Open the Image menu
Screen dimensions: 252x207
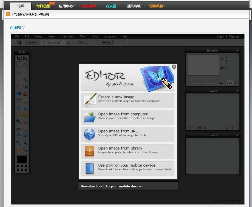39,36
